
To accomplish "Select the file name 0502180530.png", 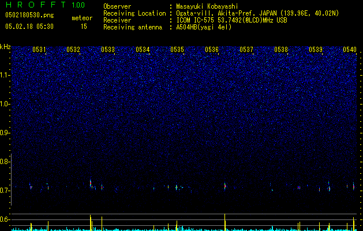I will coord(29,16).
